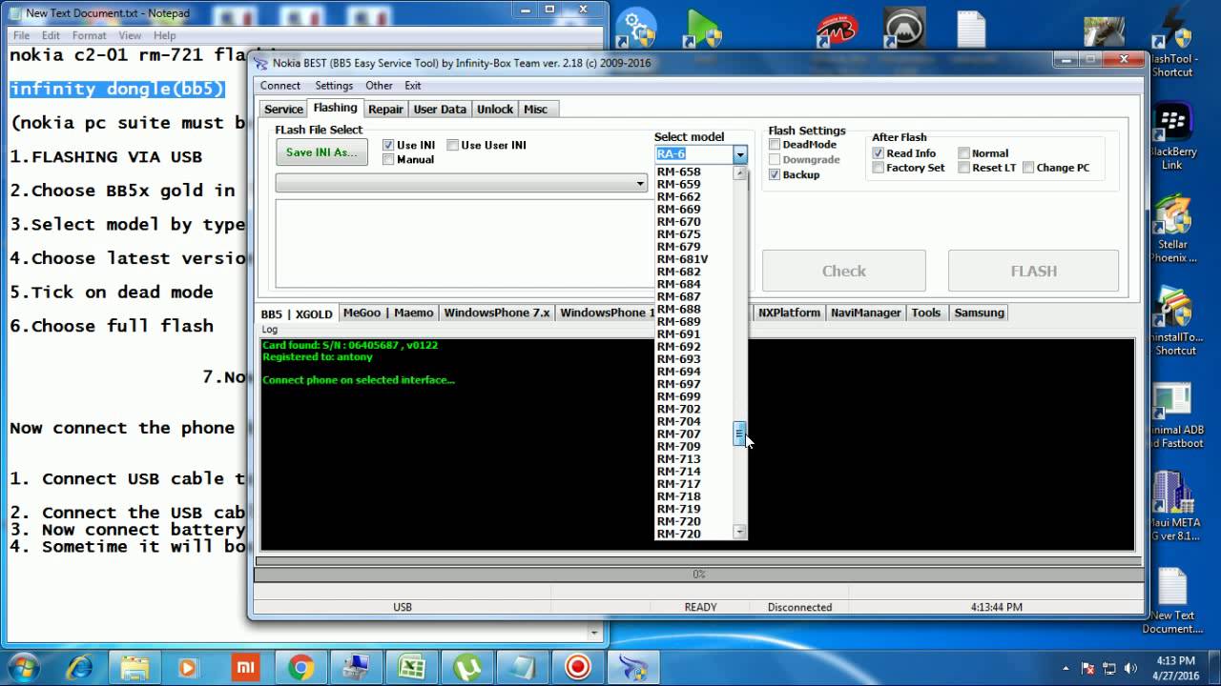The width and height of the screenshot is (1221, 686).
Task: Select RM-681V in the model list
Action: click(693, 258)
